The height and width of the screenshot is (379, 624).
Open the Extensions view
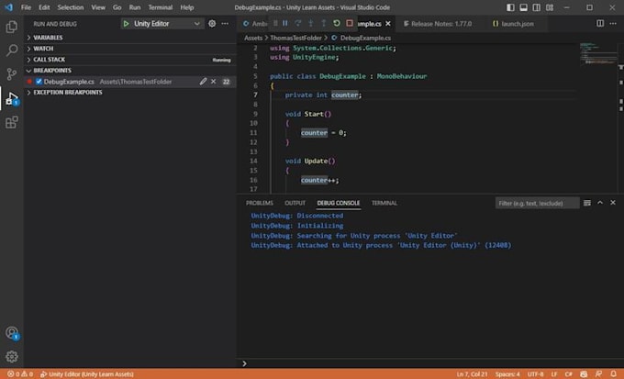(12, 122)
